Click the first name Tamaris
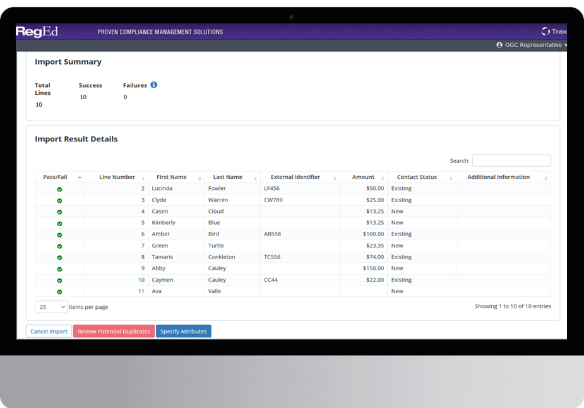 pyautogui.click(x=162, y=256)
